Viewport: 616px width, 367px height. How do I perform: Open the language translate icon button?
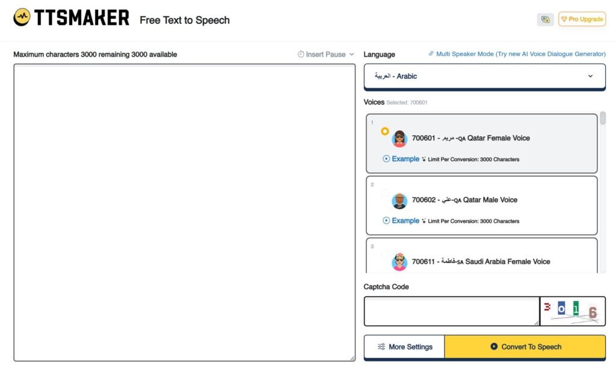[545, 19]
